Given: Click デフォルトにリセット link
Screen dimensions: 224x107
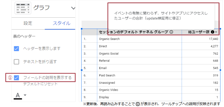Looking at the screenshot, I should (x=40, y=84).
